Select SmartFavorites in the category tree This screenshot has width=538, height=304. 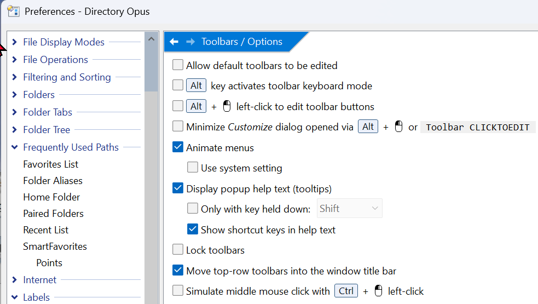point(55,246)
